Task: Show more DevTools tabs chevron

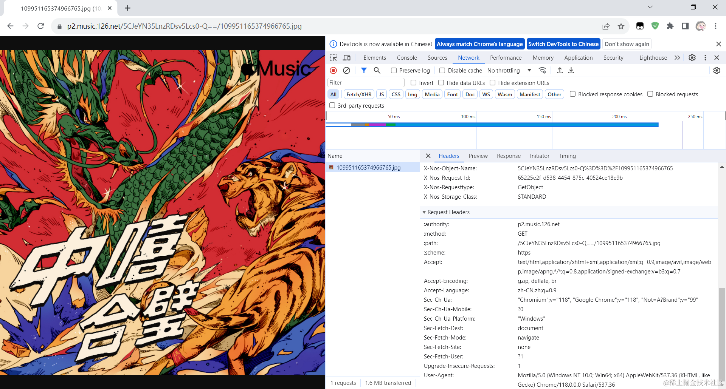Action: tap(677, 58)
